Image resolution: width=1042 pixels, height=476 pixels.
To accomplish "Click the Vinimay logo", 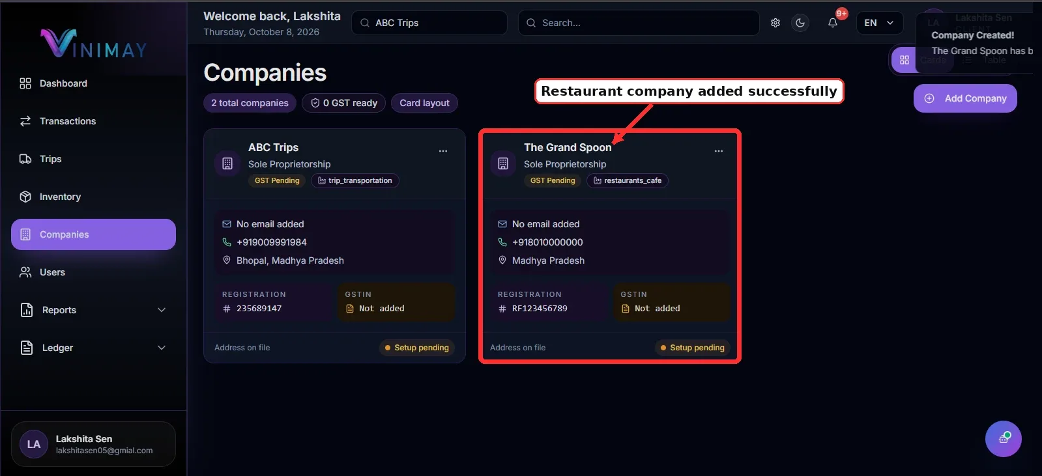I will pyautogui.click(x=94, y=44).
